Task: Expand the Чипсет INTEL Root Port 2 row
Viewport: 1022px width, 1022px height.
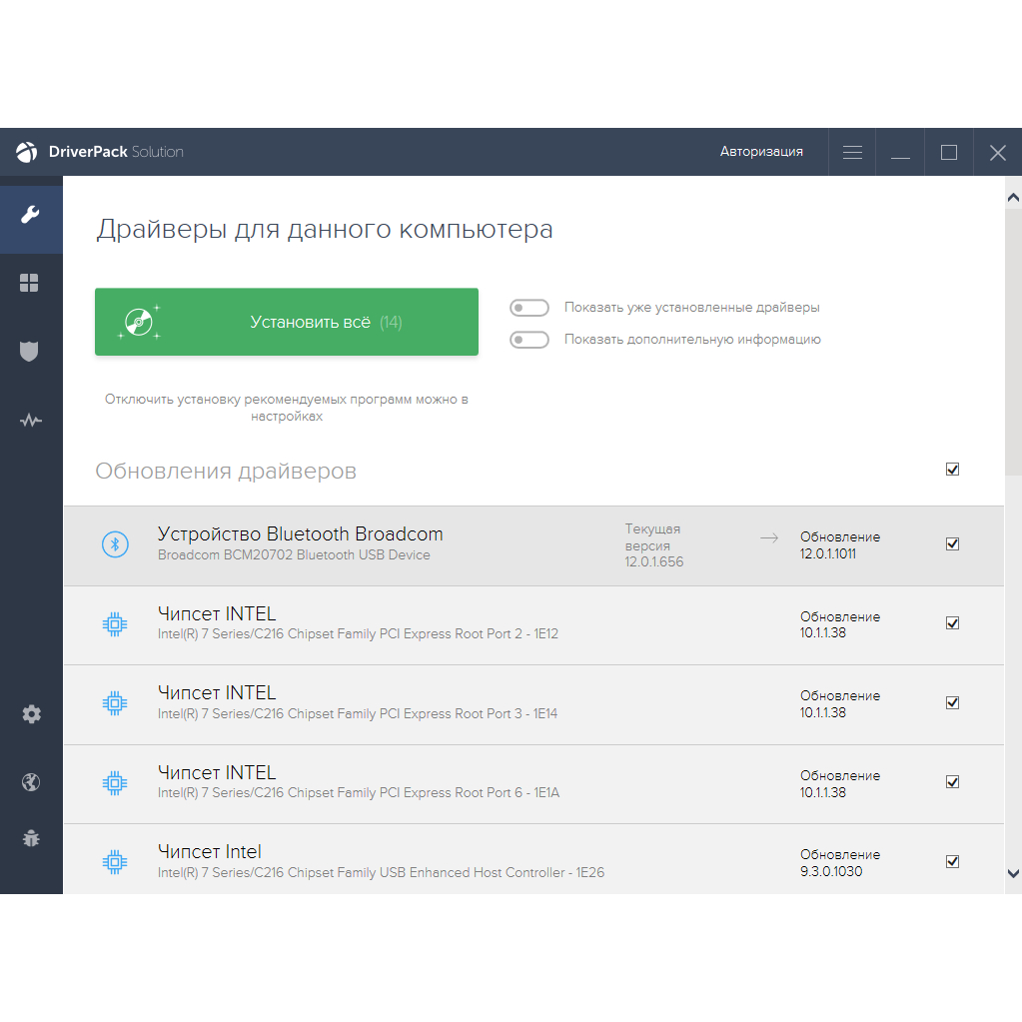Action: 450,624
